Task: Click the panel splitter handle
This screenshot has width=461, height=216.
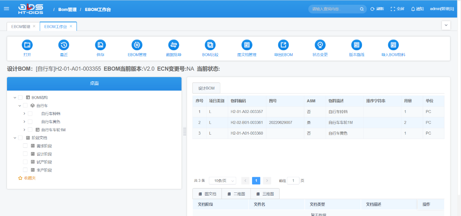Action: point(184,132)
